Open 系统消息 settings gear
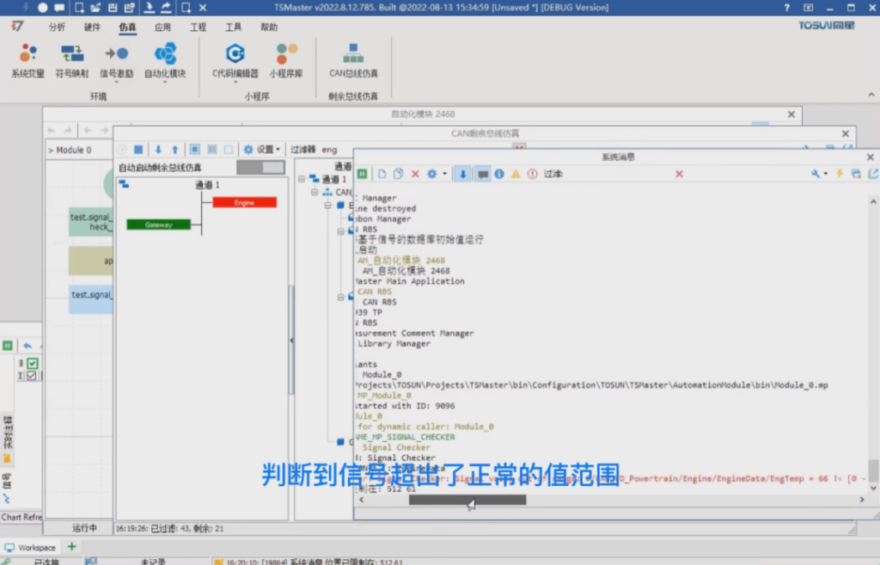Screen dimensions: 880x565 [431, 174]
